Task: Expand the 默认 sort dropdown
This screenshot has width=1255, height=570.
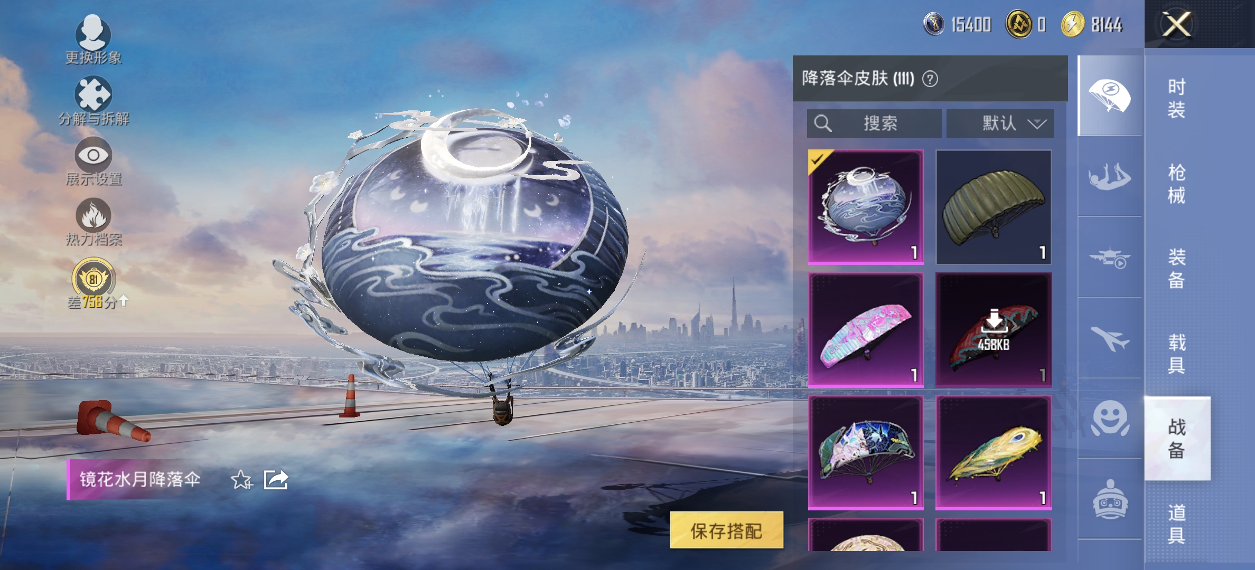Action: 1000,123
